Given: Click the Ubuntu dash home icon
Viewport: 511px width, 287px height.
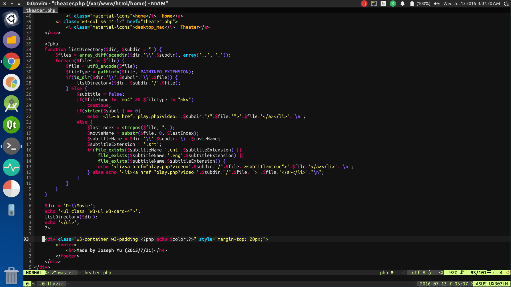Looking at the screenshot, I should (11, 19).
